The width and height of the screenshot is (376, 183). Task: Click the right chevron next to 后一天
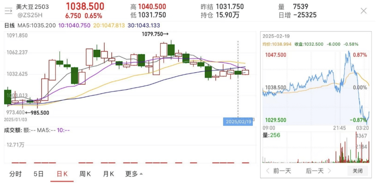tap(329, 171)
